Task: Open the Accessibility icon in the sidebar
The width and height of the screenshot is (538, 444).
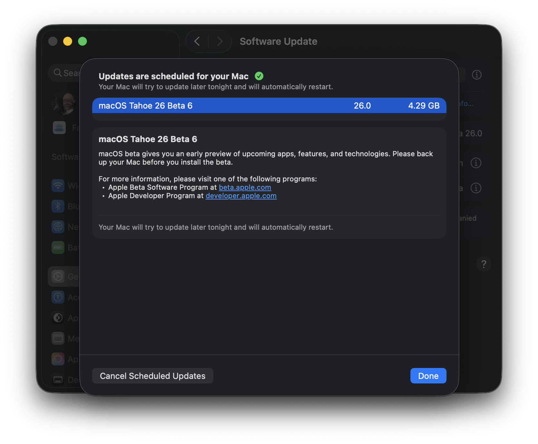Action: click(58, 297)
